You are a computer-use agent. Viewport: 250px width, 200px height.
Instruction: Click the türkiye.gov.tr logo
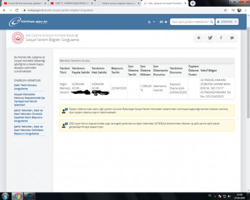pos(28,21)
